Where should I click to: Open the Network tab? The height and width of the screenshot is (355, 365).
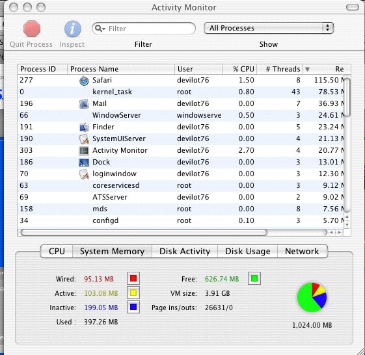(302, 251)
